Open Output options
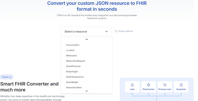The width and height of the screenshot is (198, 101). tap(124, 31)
